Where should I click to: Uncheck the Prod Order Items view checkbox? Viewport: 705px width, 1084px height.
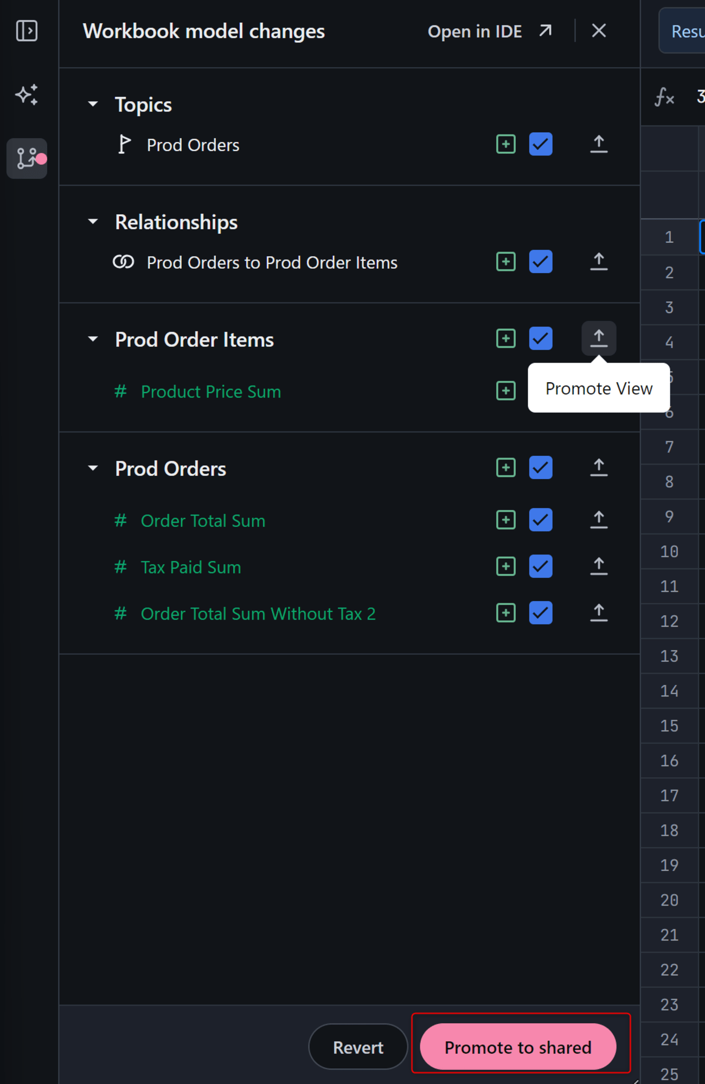(x=541, y=339)
